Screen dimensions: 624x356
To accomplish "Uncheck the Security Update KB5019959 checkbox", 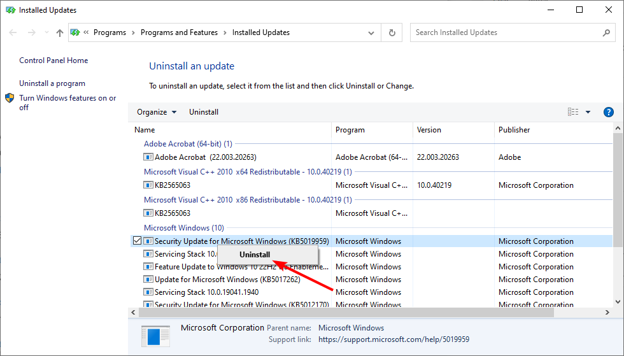I will click(x=138, y=241).
